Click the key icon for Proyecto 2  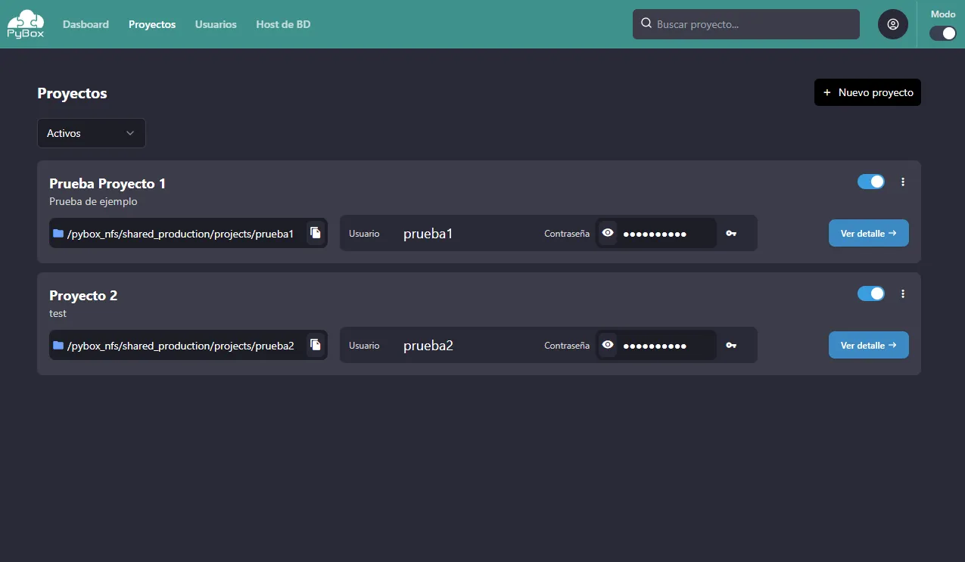[731, 346]
